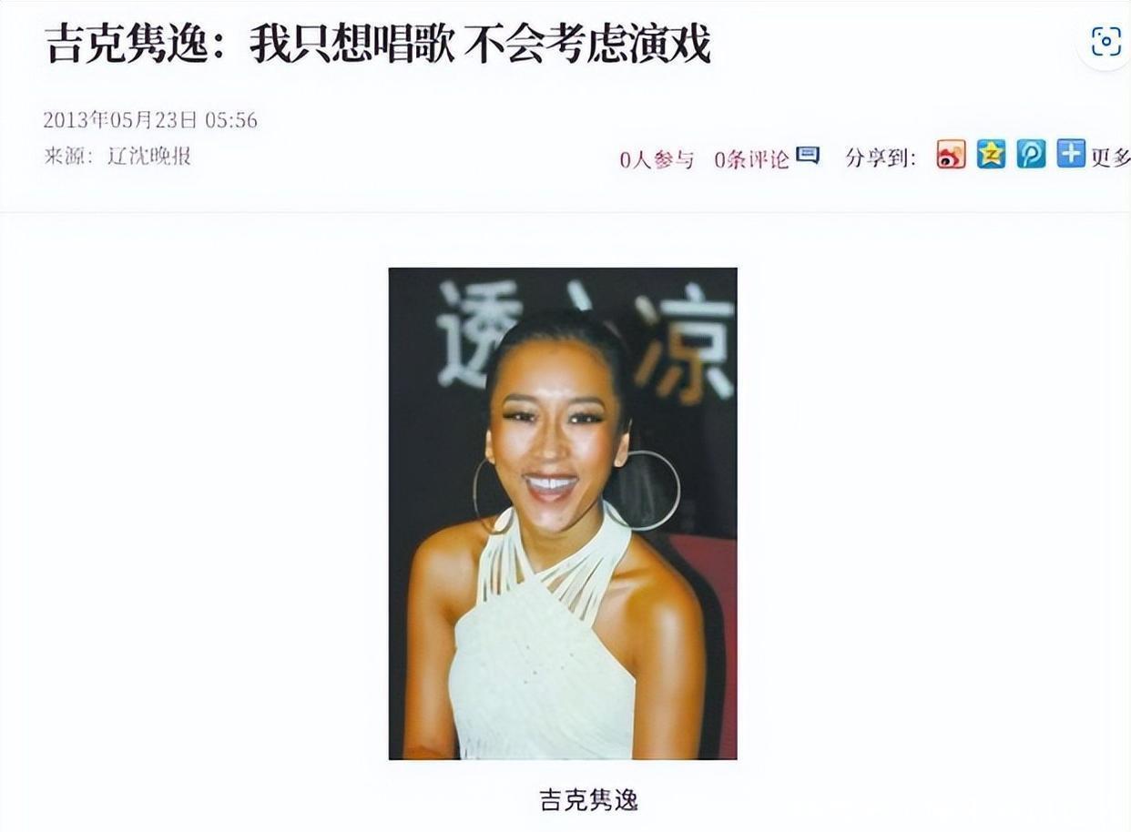Share to QQ Zone via star icon
Screen dimensions: 1131x832
point(991,155)
